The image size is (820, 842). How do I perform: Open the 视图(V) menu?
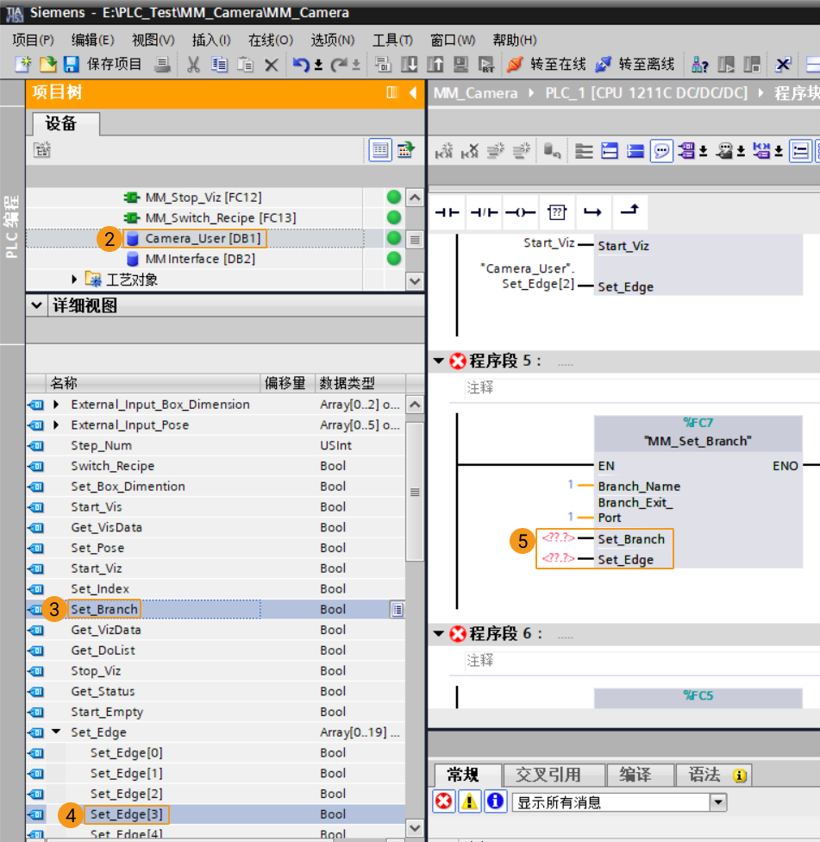point(153,41)
